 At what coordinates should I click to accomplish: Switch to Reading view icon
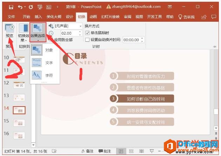141,151
